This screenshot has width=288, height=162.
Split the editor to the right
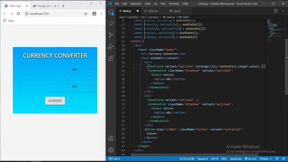pos(276,11)
